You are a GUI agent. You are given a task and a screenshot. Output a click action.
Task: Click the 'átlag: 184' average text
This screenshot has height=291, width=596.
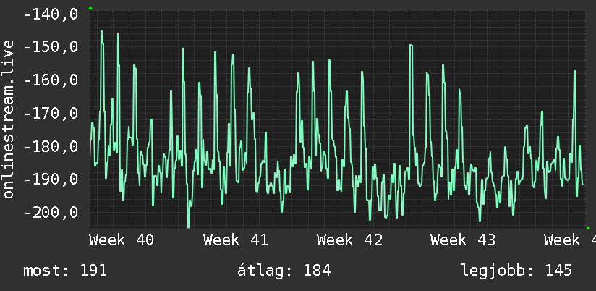284,271
